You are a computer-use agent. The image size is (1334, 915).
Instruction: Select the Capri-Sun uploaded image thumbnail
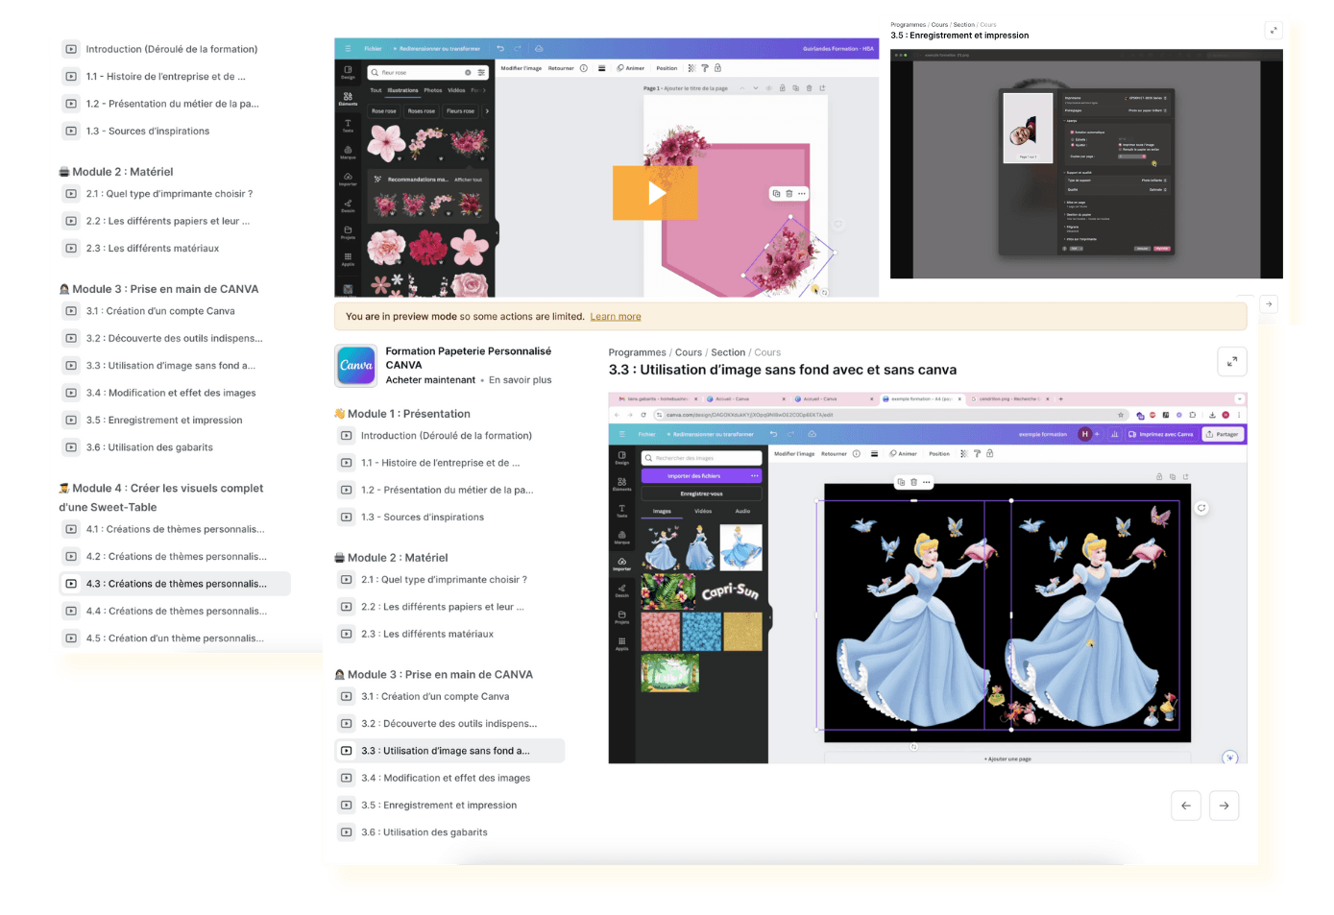point(730,592)
